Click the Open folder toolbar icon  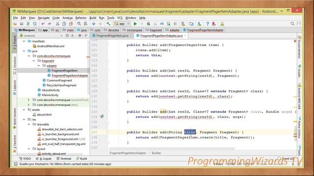click(15, 24)
